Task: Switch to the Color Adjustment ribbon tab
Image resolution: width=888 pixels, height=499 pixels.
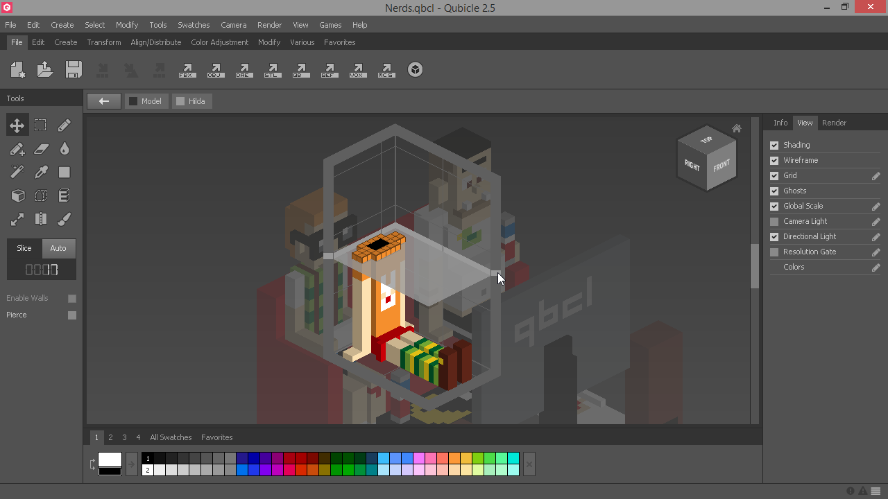Action: (x=219, y=42)
